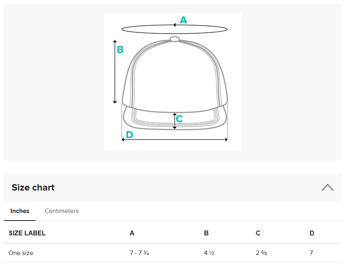Click the vertical crown-height arrow beside B
The width and height of the screenshot is (346, 269).
[x=115, y=72]
